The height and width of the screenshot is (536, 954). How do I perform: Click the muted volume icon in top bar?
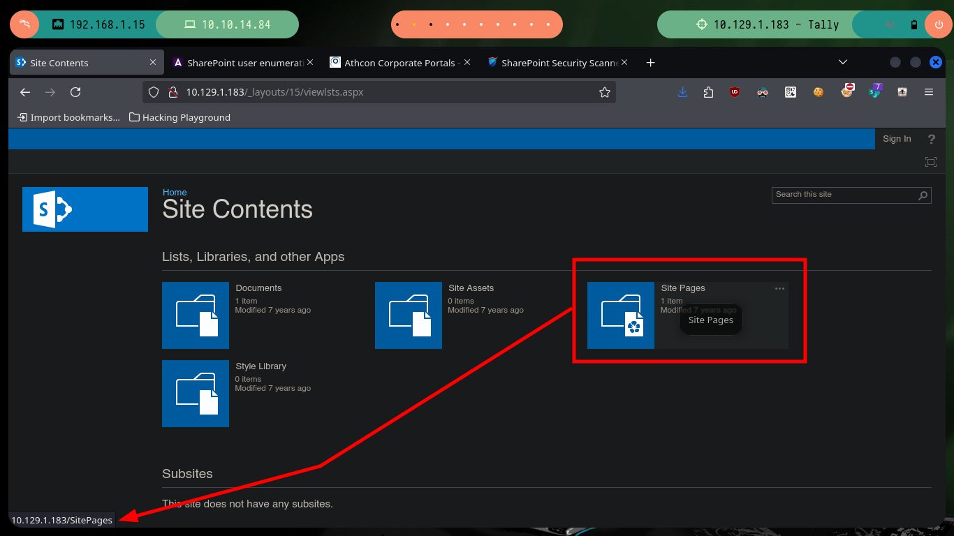tap(890, 24)
